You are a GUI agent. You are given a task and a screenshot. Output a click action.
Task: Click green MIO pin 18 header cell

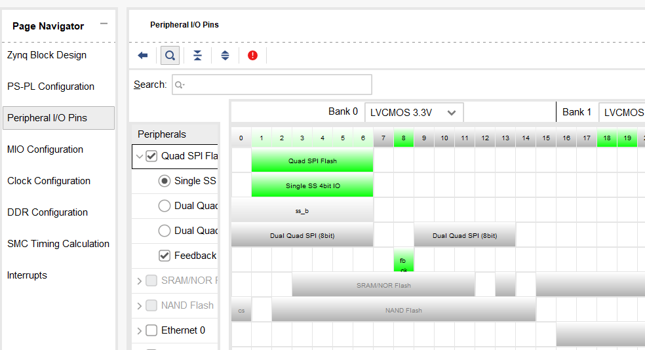pyautogui.click(x=607, y=138)
